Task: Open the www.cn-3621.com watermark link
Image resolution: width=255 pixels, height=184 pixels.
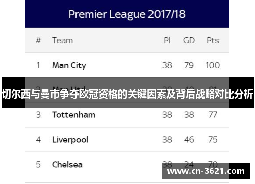Action: click(x=206, y=171)
